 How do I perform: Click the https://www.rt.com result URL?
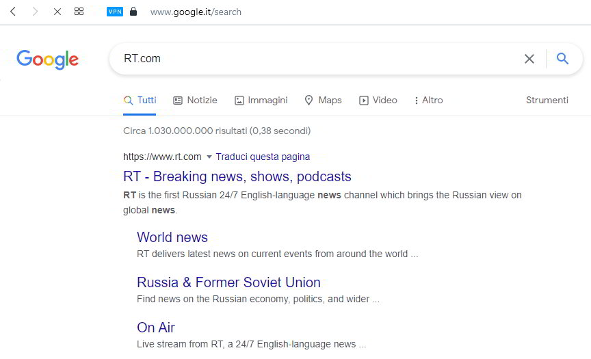(162, 157)
